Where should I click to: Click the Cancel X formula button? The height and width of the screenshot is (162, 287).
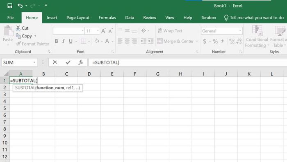(55, 62)
